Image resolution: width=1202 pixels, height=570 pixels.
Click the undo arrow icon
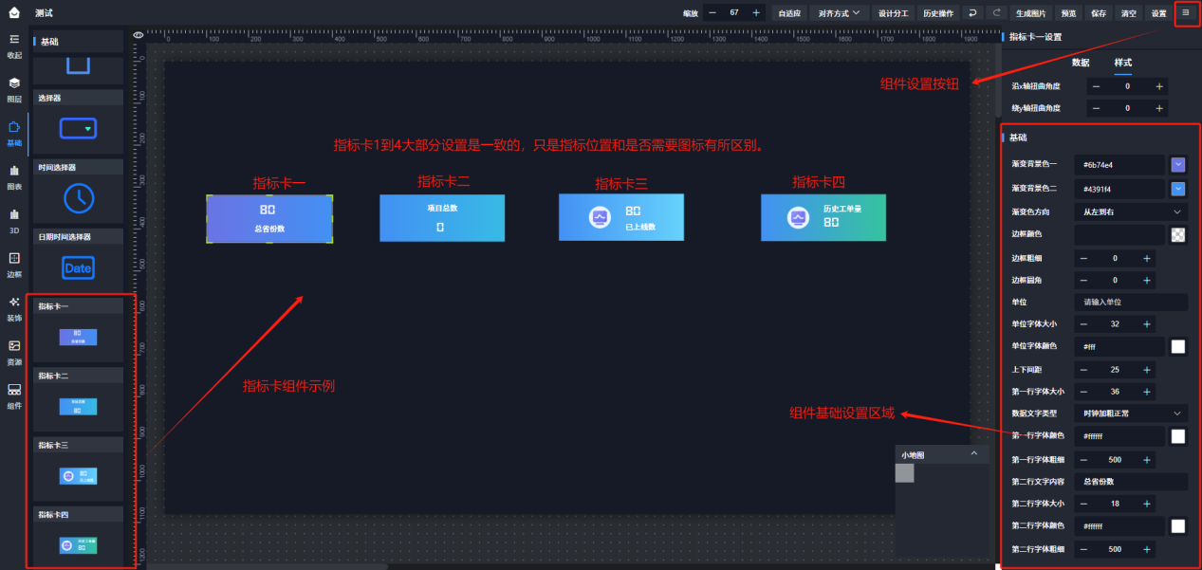973,13
